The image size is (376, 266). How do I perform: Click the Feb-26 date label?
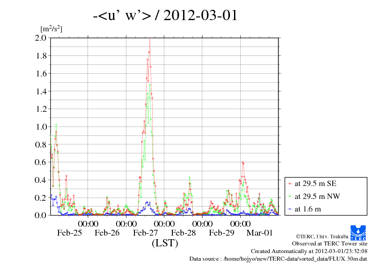tap(107, 232)
